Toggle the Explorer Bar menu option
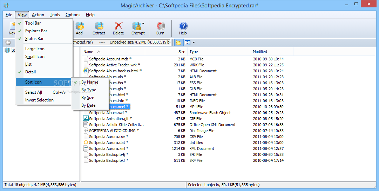 point(44,31)
